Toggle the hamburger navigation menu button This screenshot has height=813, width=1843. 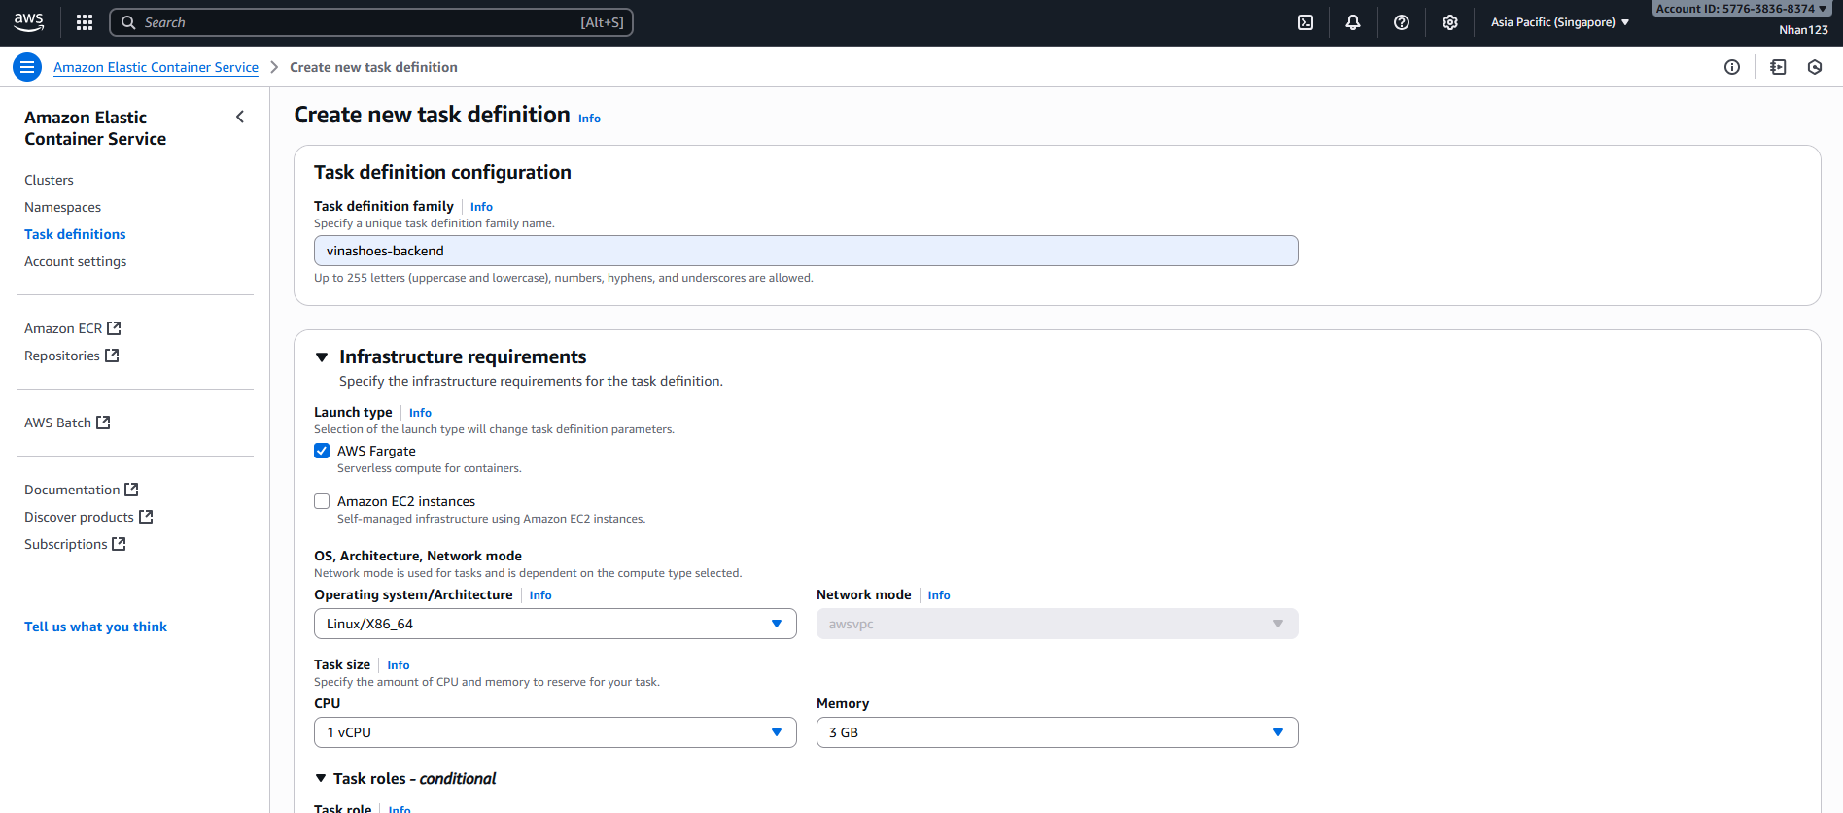pos(27,67)
